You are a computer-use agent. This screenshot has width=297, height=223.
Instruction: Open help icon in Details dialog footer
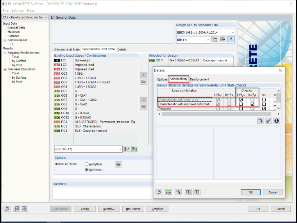pyautogui.click(x=159, y=192)
